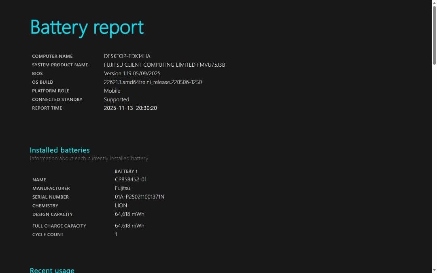Click the scrollbar down arrow

434,270
